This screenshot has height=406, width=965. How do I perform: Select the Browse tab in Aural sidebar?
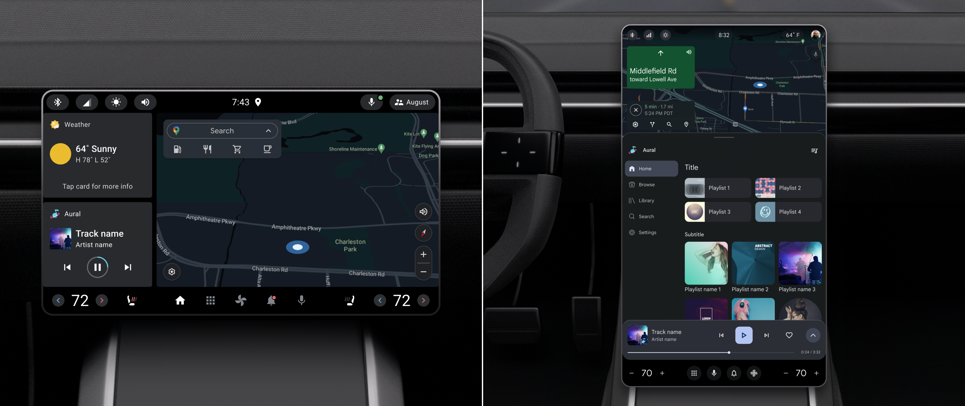[x=645, y=185]
